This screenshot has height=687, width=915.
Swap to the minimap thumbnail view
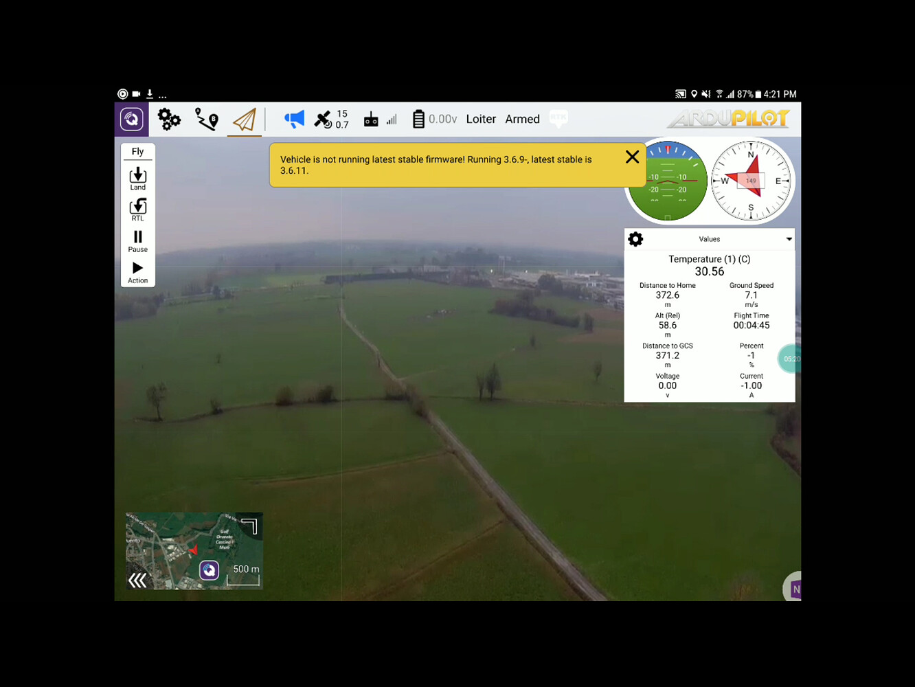pyautogui.click(x=194, y=551)
